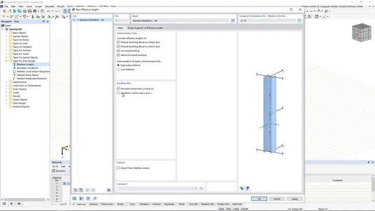Screen dimensions: 375x211
Task: Click the navigator views camera icon at bottom
Action: tap(19, 203)
